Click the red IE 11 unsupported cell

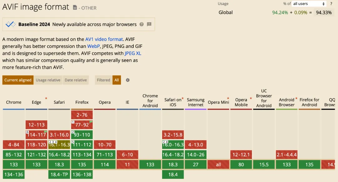tap(127, 165)
